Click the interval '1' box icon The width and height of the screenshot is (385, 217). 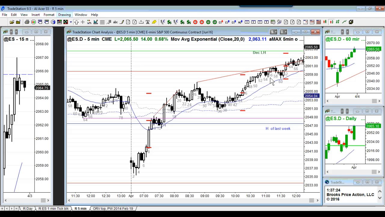(247, 22)
